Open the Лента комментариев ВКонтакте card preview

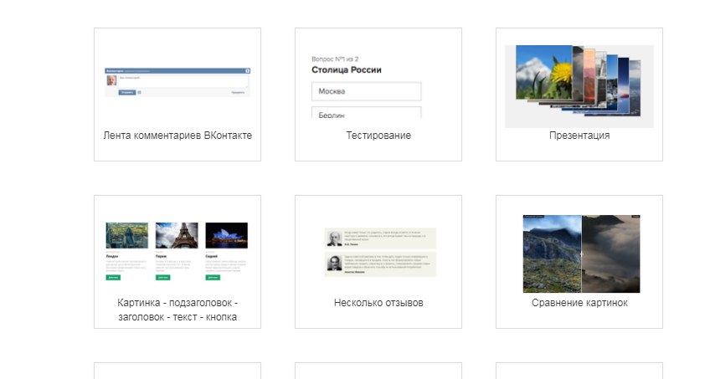tap(177, 82)
